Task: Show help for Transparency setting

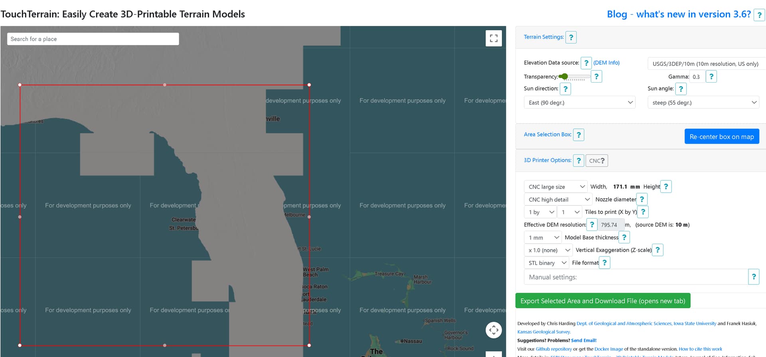Action: tap(596, 77)
